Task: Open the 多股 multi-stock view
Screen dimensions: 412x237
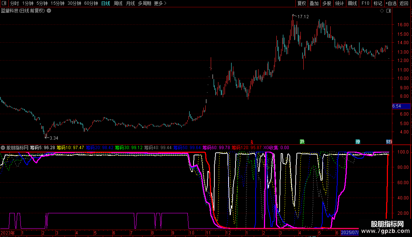Action: click(x=327, y=3)
